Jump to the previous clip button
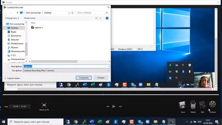Image resolution: width=222 pixels, height=125 pixels. point(108,107)
